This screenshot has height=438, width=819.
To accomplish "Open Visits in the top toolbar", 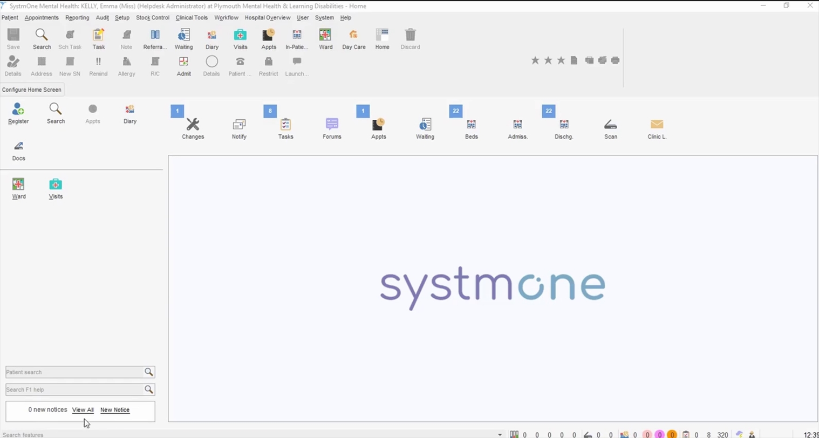I will point(240,39).
